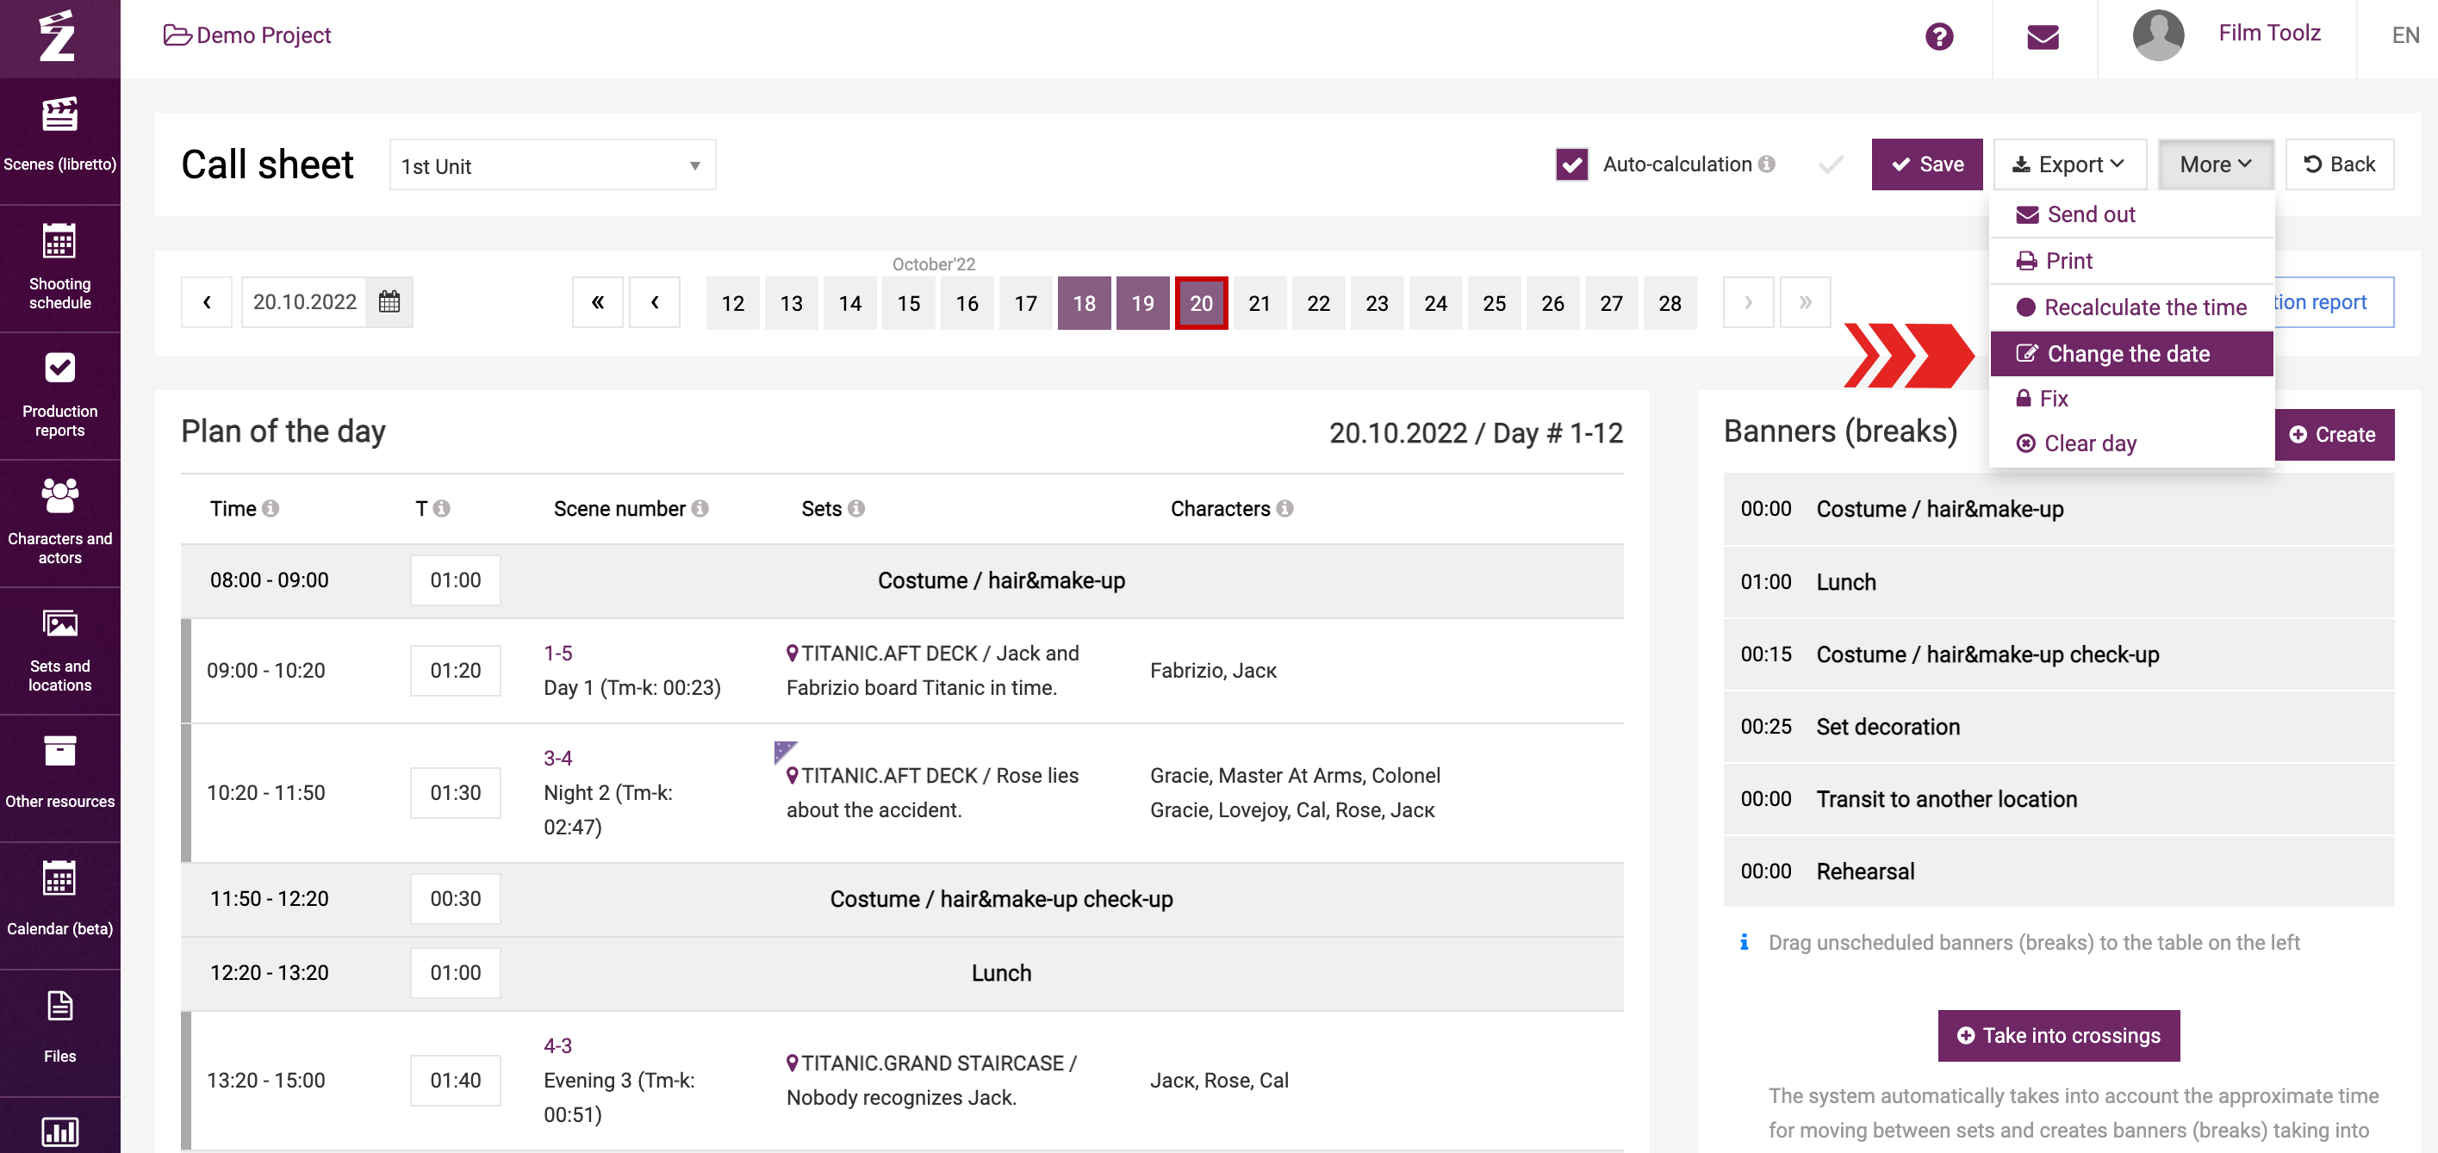Viewport: 2438px width, 1153px height.
Task: Click the info icon beside T column
Action: [x=441, y=509]
